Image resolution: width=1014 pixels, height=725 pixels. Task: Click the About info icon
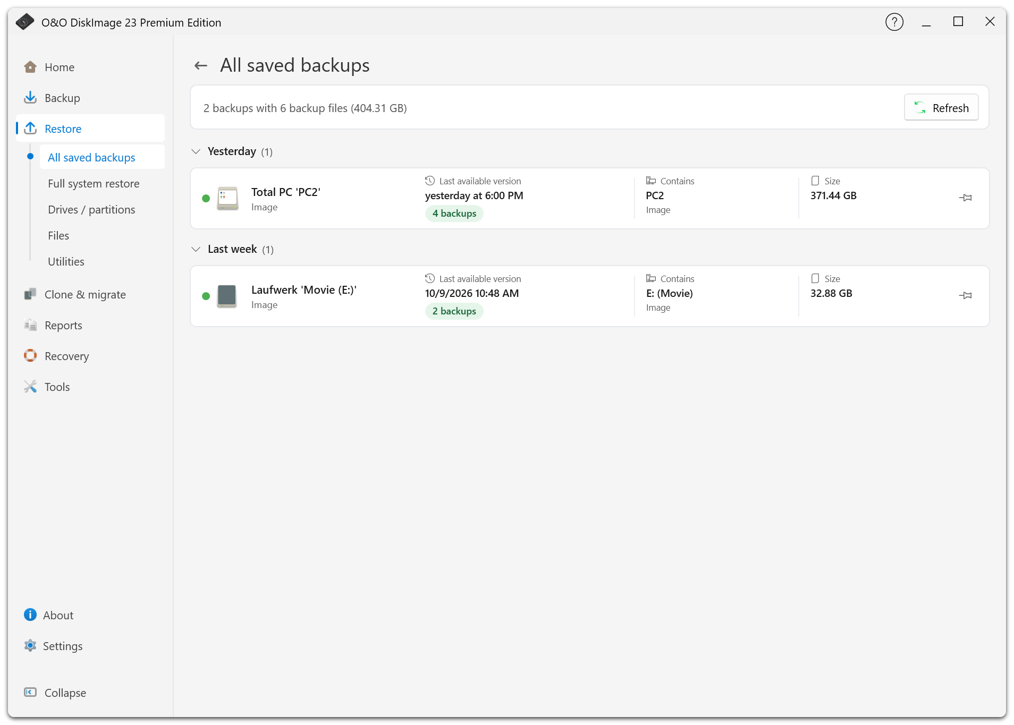[30, 615]
